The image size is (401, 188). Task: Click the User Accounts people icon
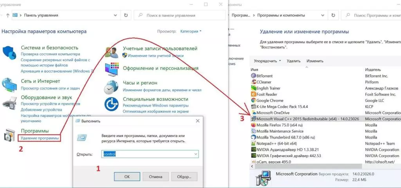pos(112,52)
